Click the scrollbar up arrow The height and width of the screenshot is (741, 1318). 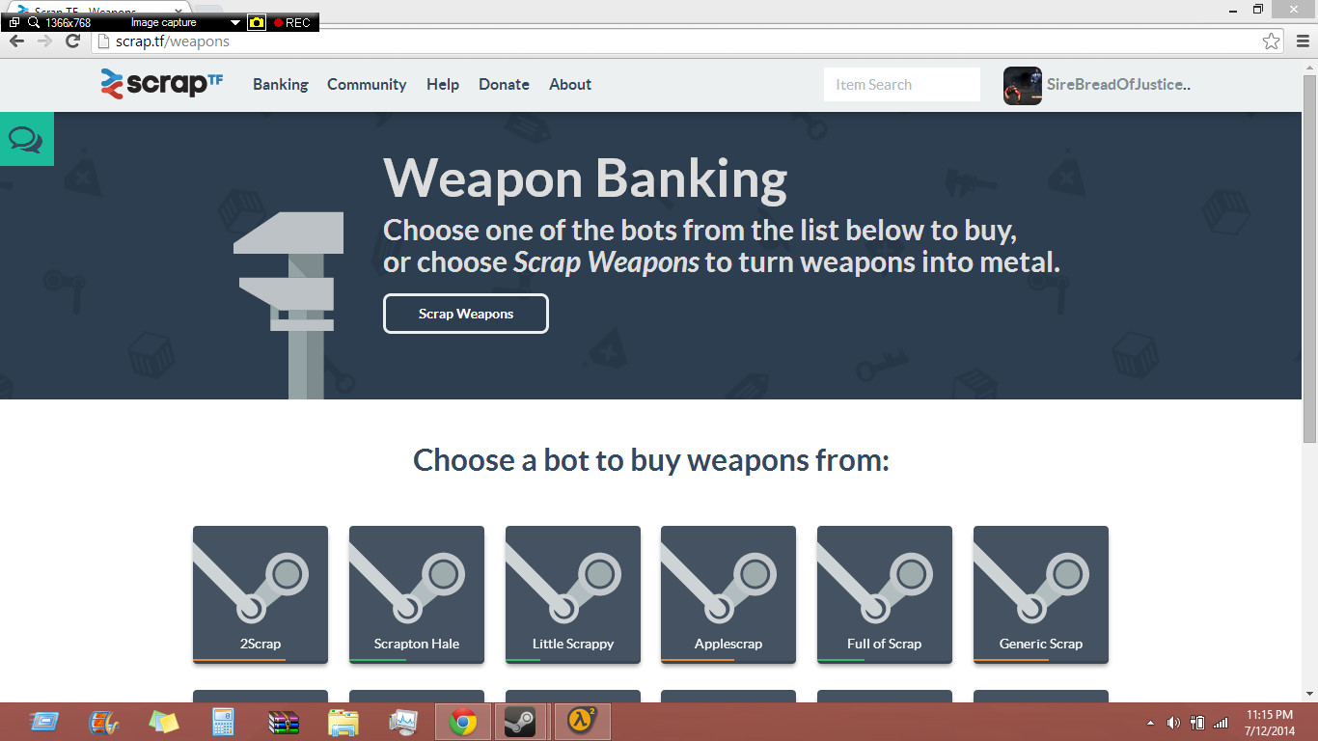pos(1309,66)
